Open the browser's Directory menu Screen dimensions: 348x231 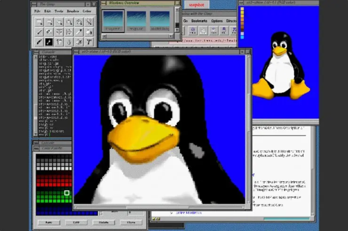coord(232,21)
